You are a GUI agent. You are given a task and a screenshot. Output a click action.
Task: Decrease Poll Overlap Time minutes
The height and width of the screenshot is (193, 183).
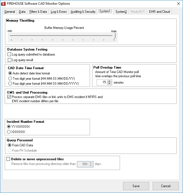coord(109,84)
